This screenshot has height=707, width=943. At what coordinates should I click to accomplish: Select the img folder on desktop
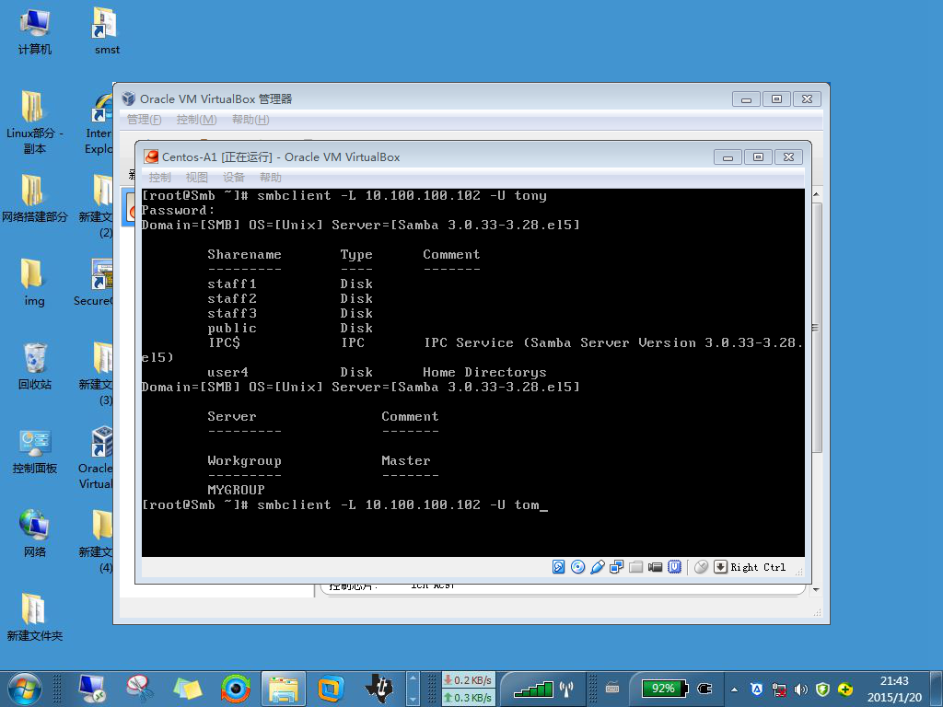tap(34, 282)
